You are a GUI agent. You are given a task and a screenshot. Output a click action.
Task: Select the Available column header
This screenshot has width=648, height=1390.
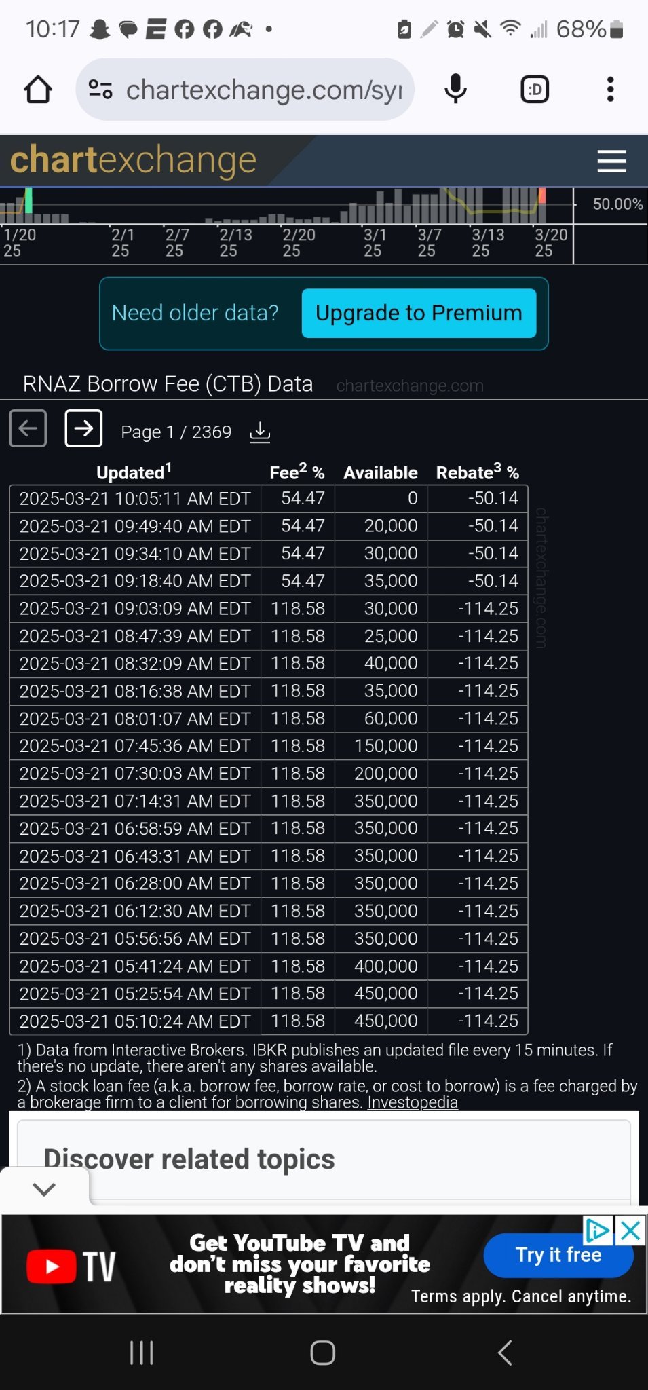(x=381, y=472)
